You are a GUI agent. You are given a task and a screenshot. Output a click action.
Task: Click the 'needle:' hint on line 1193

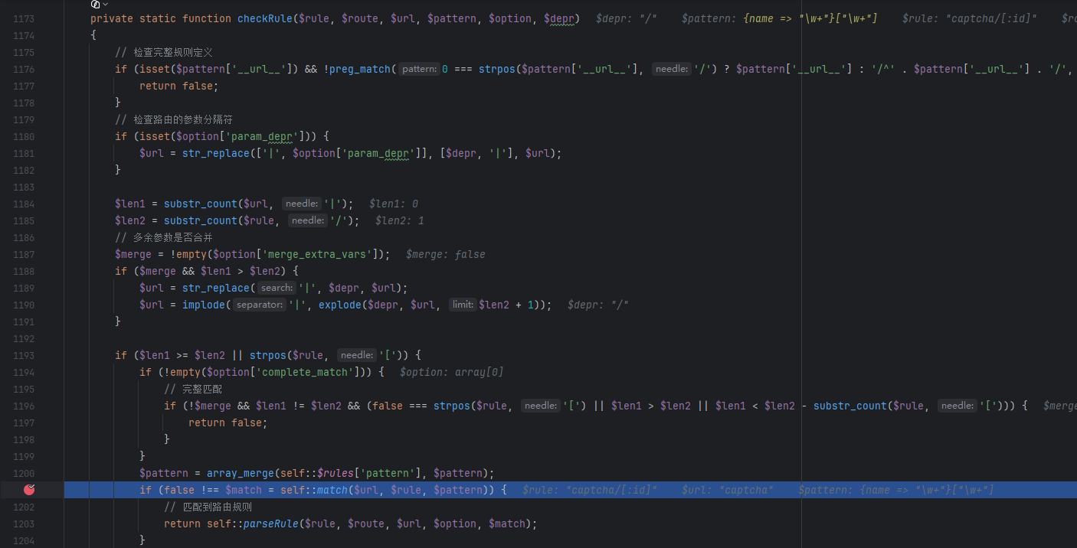coord(356,355)
